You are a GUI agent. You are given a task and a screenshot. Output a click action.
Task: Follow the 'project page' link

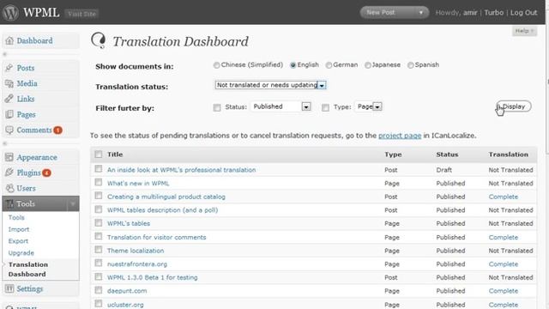[400, 136]
